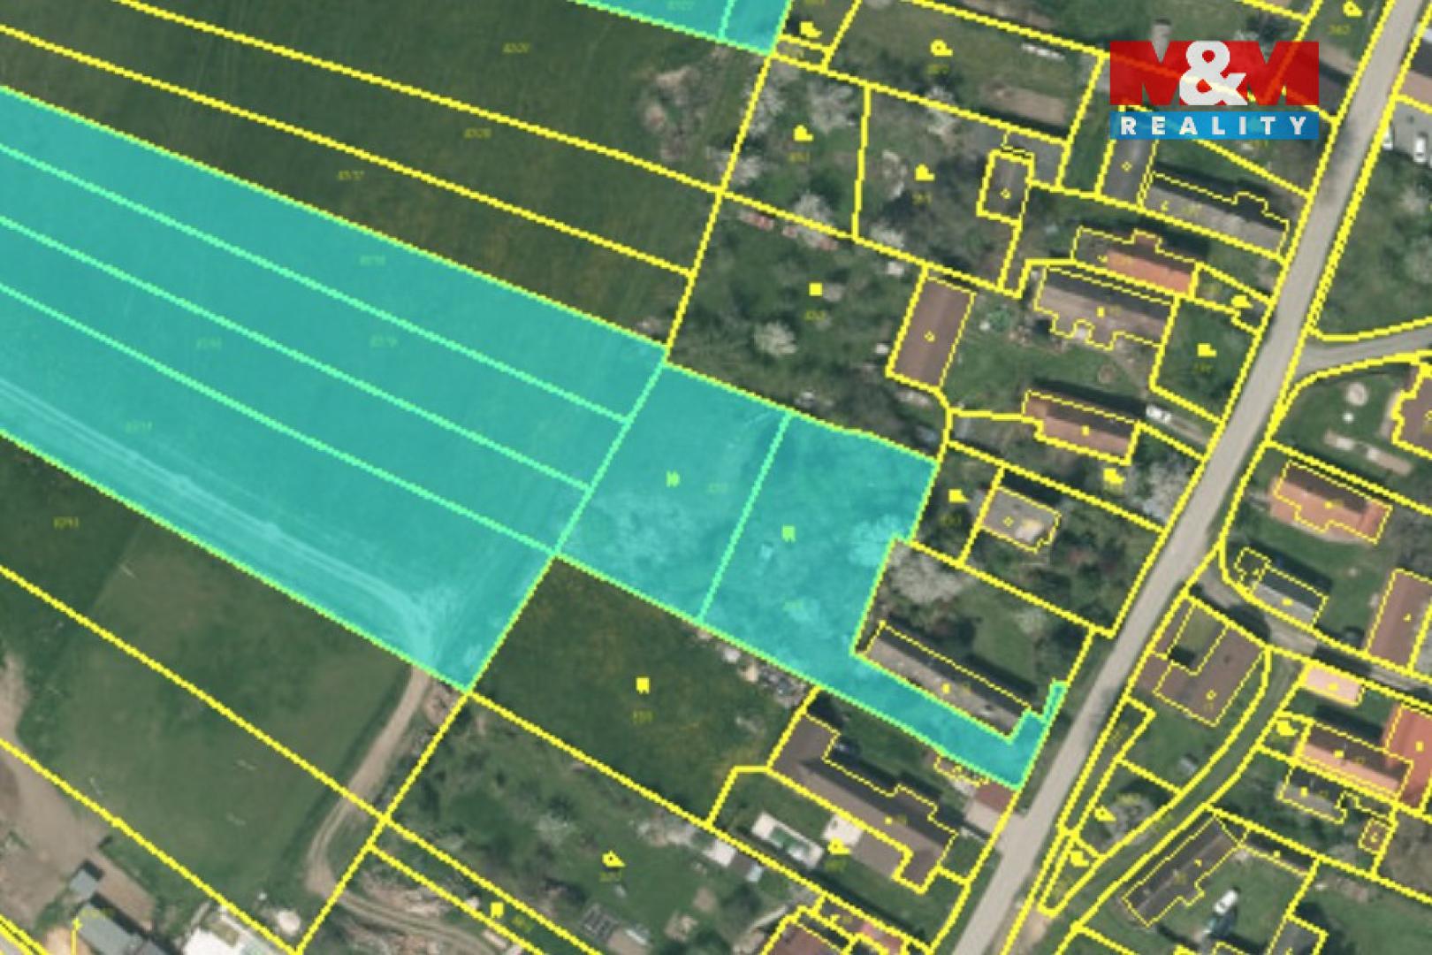Select garden marker in bottom-left grassy plot
The image size is (1432, 955).
[x=611, y=859]
